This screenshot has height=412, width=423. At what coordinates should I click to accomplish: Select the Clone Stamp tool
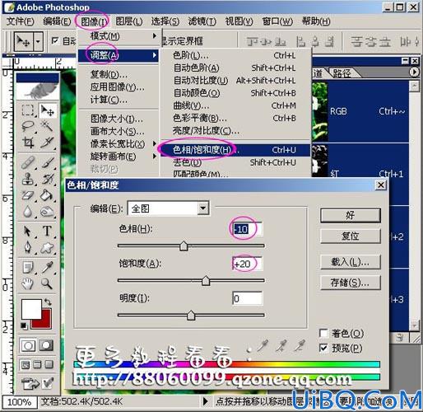click(28, 179)
